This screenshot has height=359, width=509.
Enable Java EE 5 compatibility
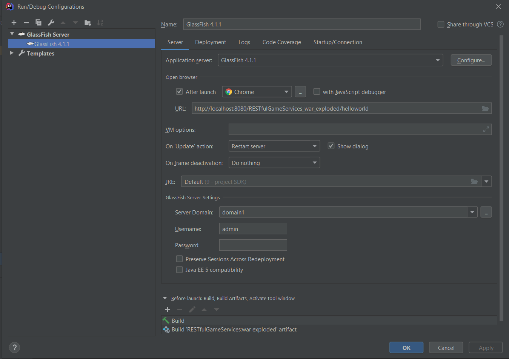(180, 270)
